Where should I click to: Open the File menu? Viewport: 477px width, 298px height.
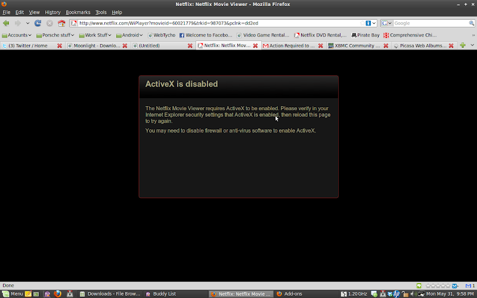pyautogui.click(x=7, y=13)
